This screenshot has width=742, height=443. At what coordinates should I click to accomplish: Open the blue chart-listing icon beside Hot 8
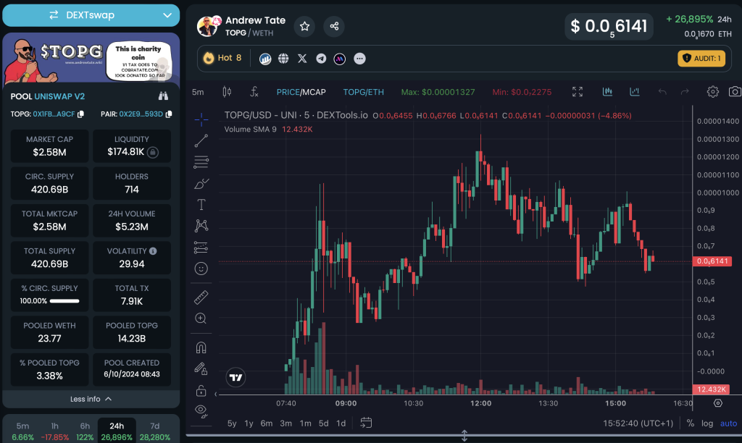(x=265, y=59)
